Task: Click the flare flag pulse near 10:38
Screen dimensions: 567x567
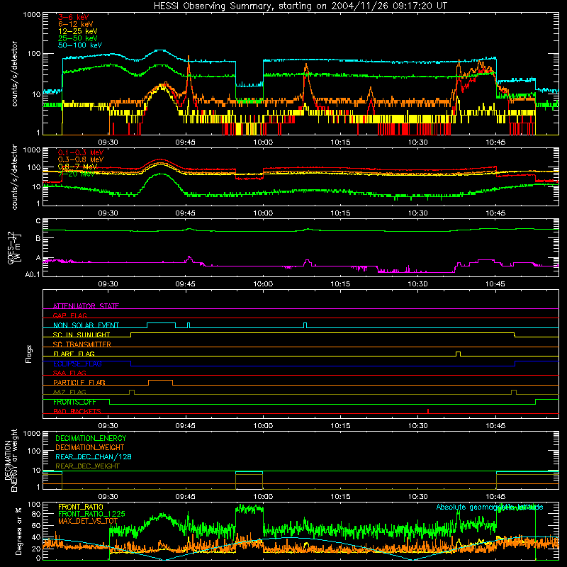Action: (458, 354)
